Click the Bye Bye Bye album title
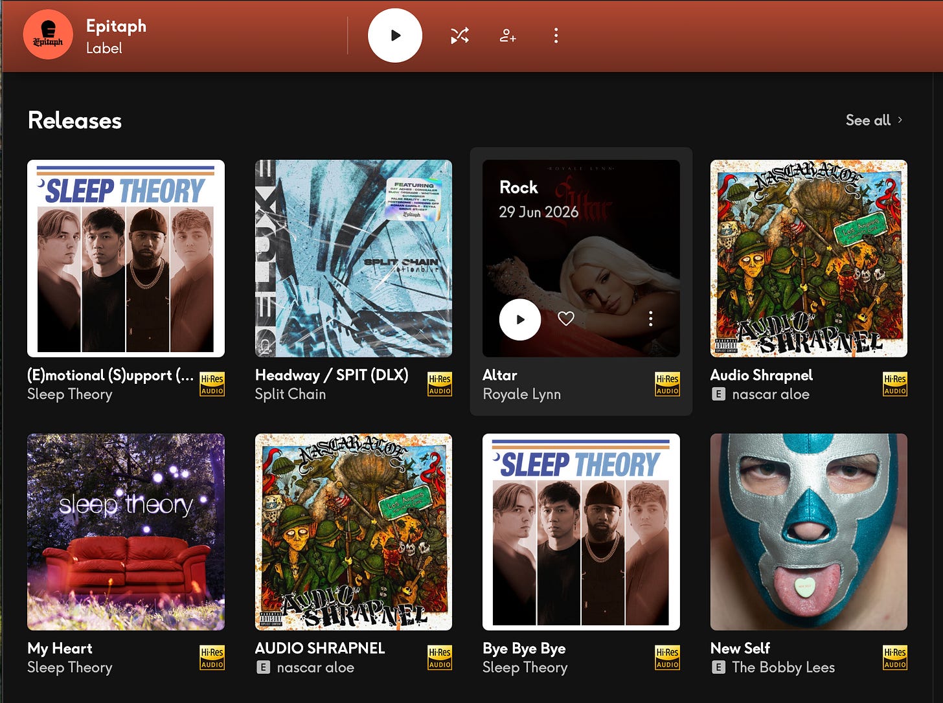 524,649
